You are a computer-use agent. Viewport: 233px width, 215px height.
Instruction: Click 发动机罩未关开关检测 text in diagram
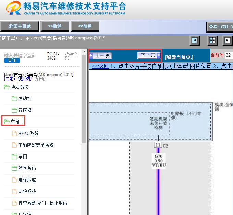click(158, 123)
